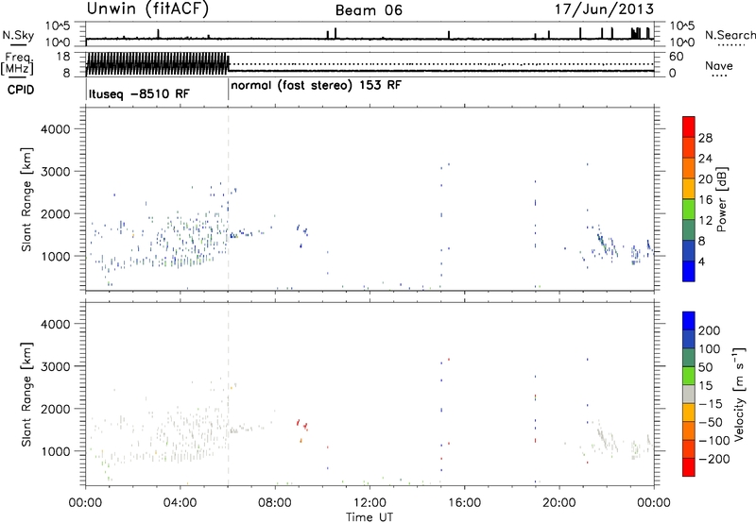Click the velocity panel 'Slant Range [km]' label
This screenshot has height=523, width=756.
[x=26, y=395]
